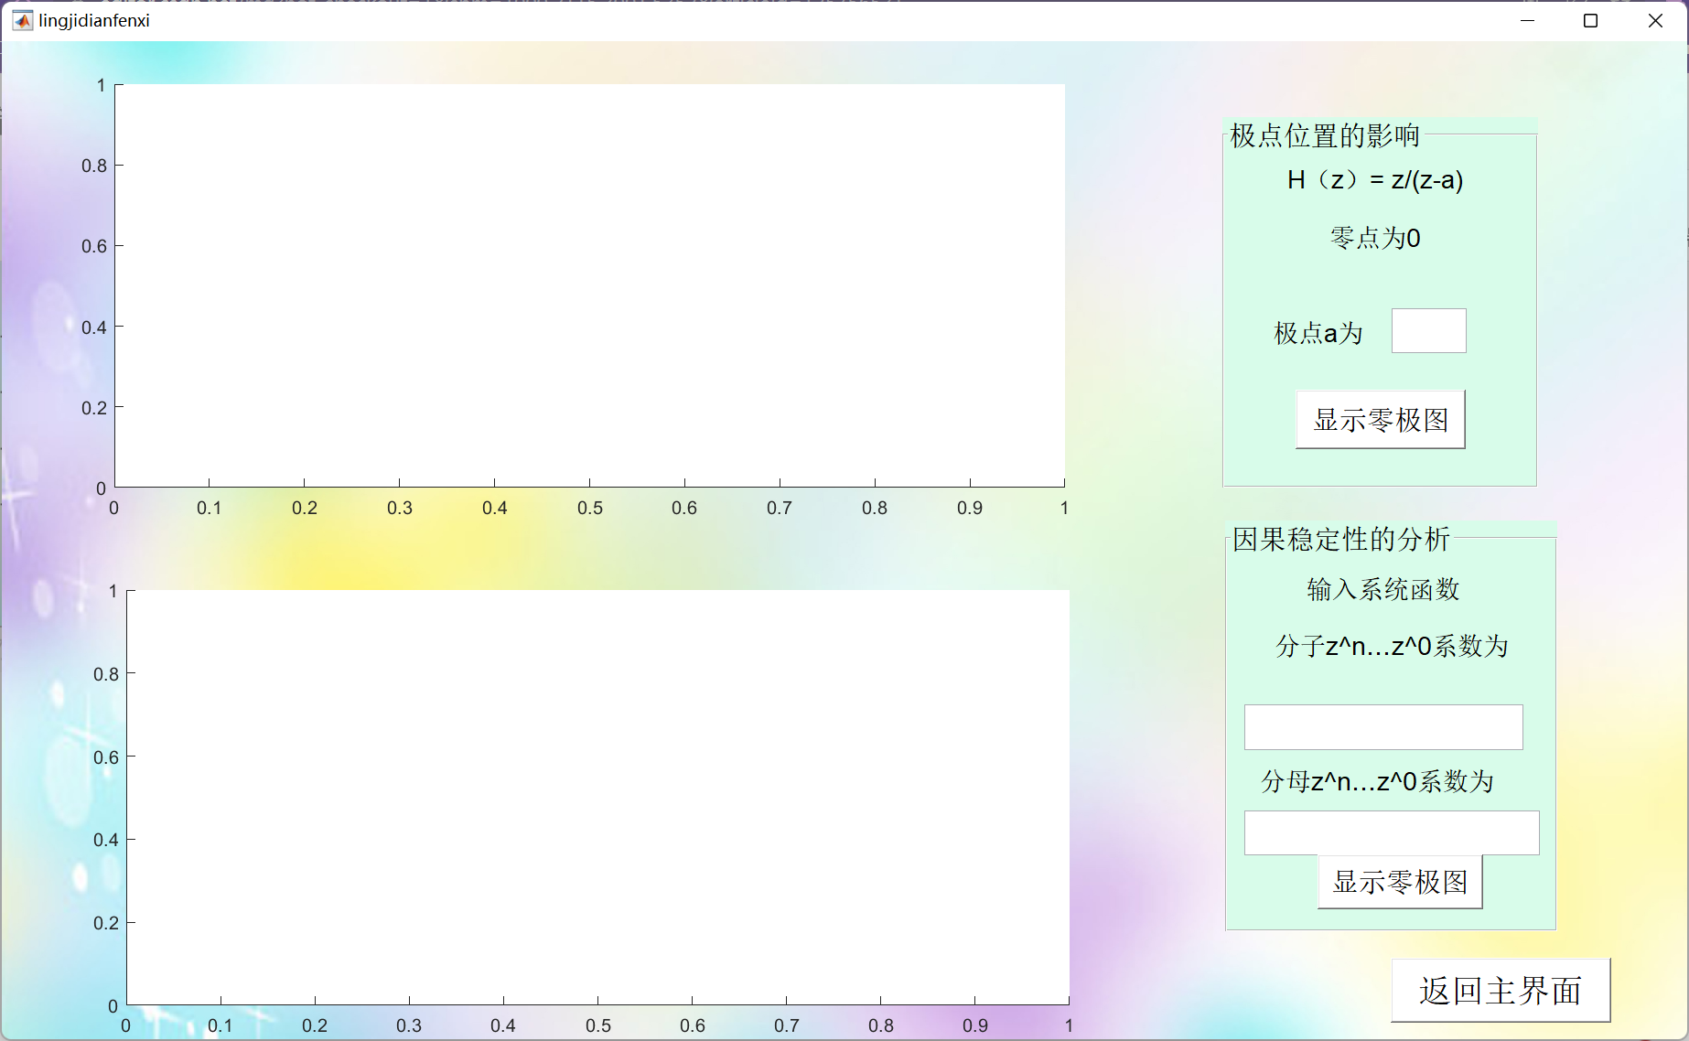This screenshot has width=1689, height=1041.
Task: Click the MATLAB icon in the title bar
Action: click(x=20, y=19)
